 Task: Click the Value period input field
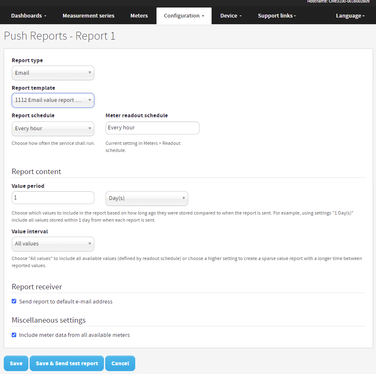click(x=53, y=198)
